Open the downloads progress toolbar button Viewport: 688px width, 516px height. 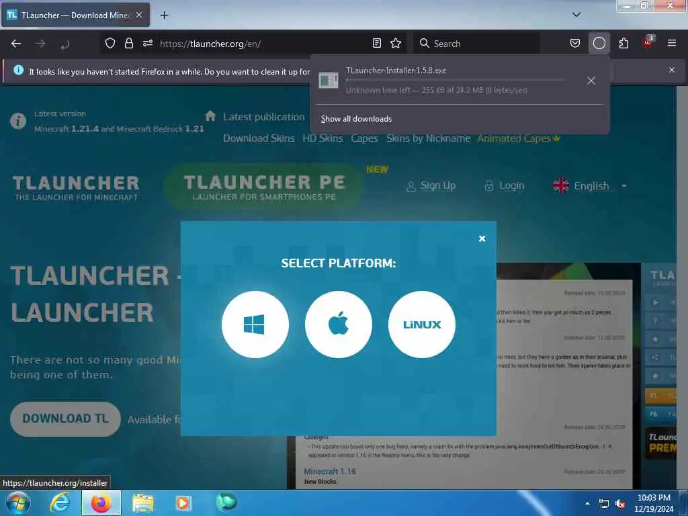point(599,43)
